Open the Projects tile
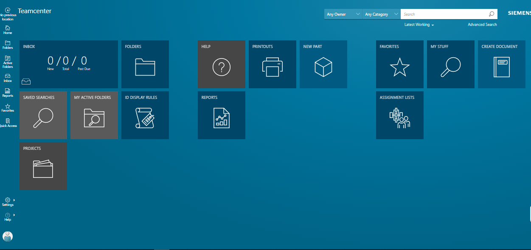The image size is (531, 250). 43,166
